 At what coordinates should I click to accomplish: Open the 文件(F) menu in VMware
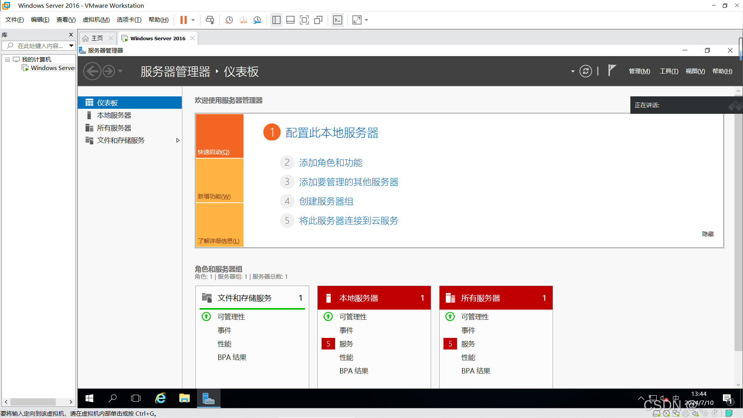(14, 20)
